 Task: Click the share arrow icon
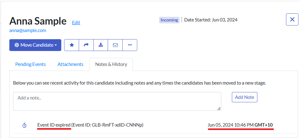click(x=86, y=45)
